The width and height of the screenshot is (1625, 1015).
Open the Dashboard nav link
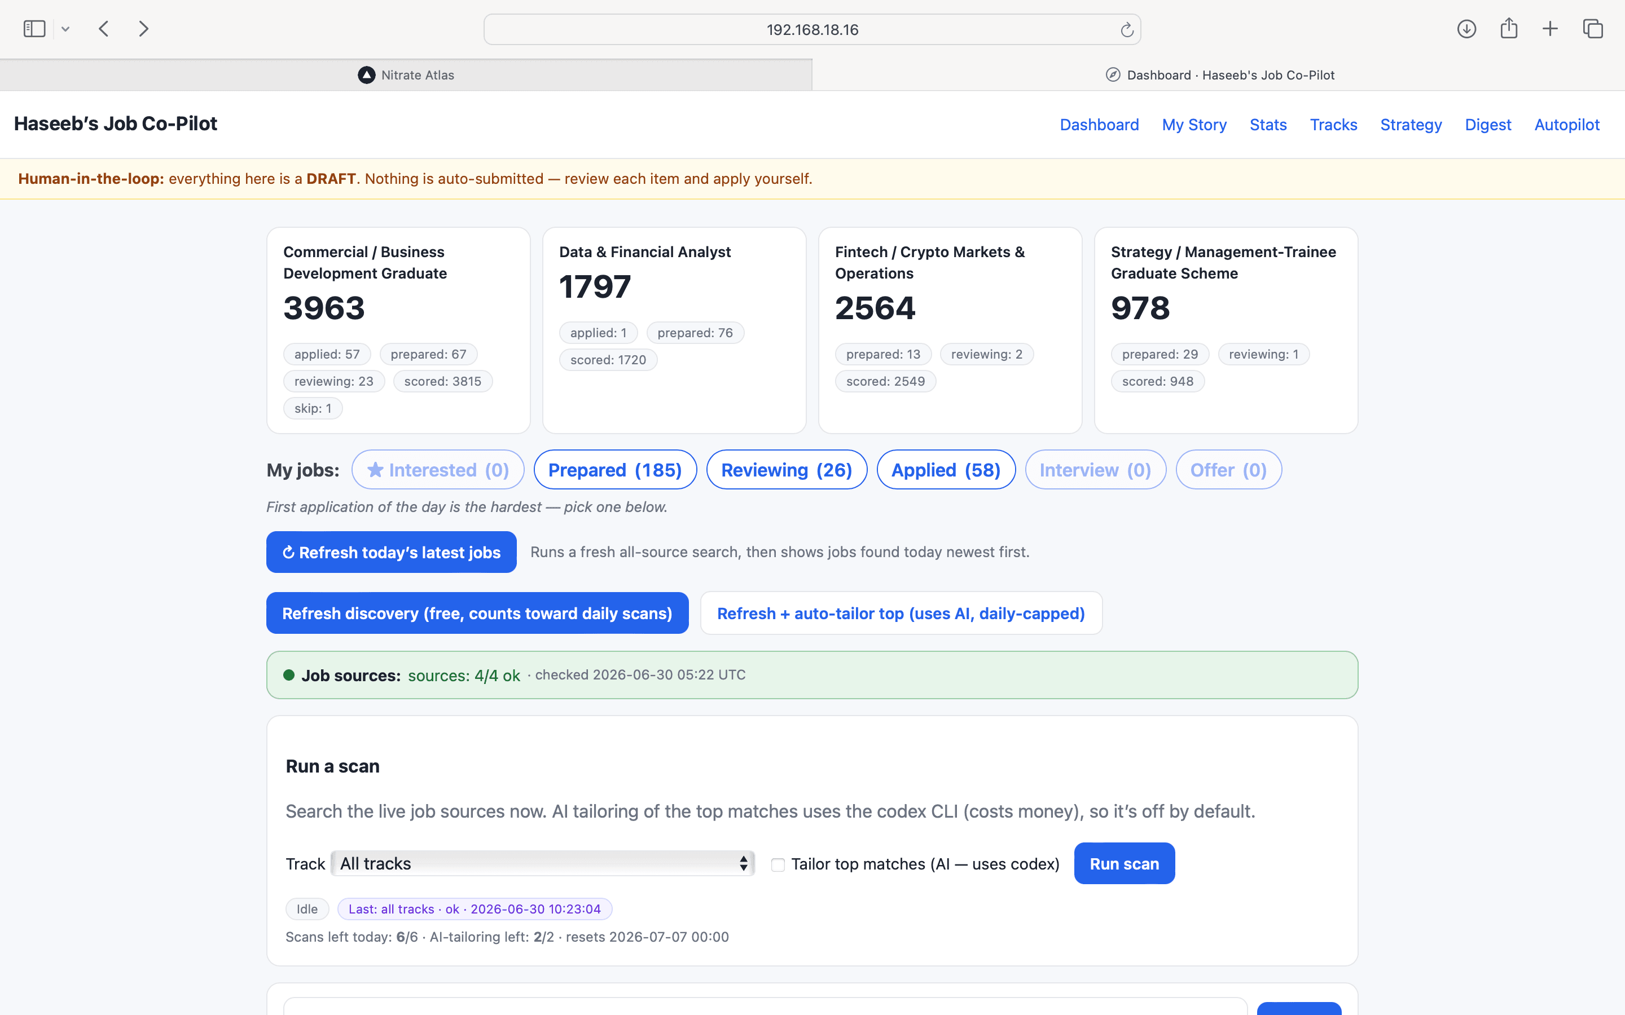click(1099, 125)
